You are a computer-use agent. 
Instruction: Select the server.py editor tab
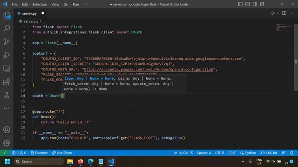point(29,13)
